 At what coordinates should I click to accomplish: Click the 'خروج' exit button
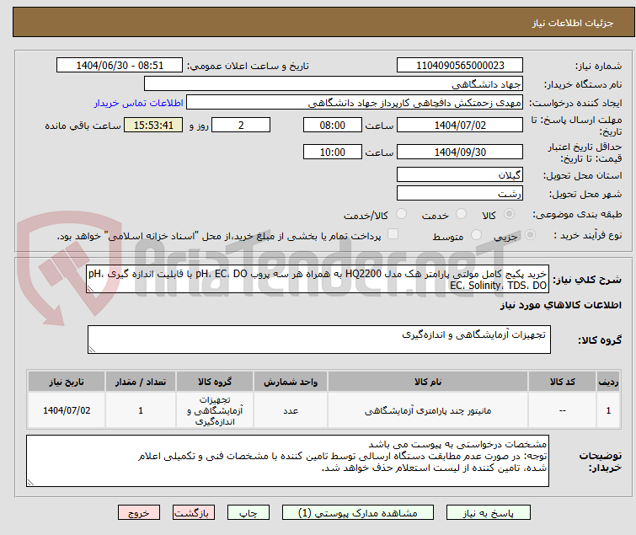click(139, 513)
